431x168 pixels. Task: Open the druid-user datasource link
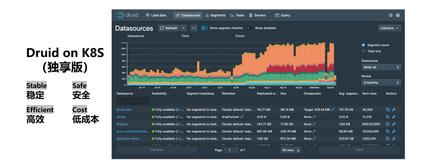[x=124, y=110]
